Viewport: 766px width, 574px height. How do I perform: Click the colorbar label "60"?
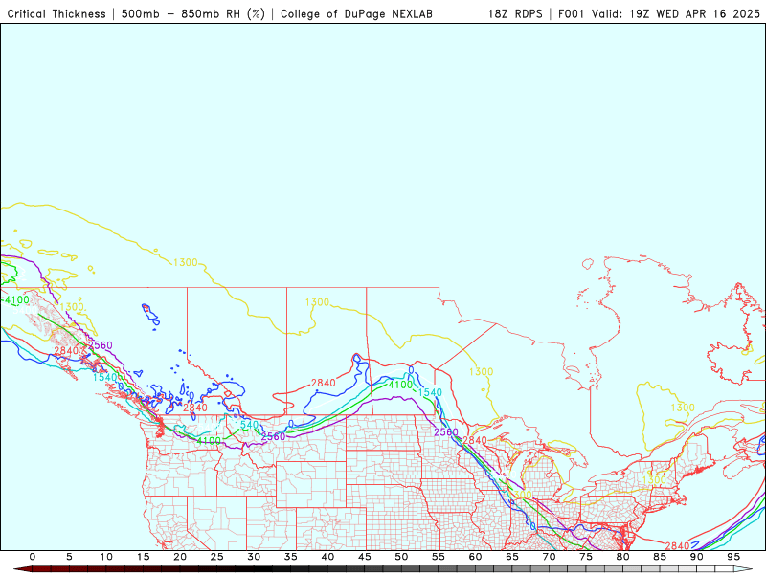(475, 557)
